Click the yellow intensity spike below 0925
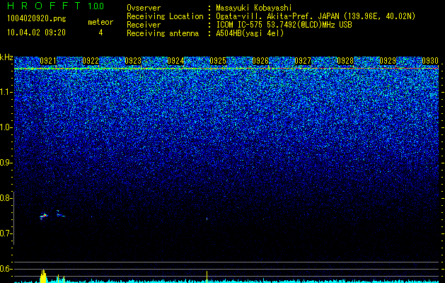445x283 pixels. 207,277
